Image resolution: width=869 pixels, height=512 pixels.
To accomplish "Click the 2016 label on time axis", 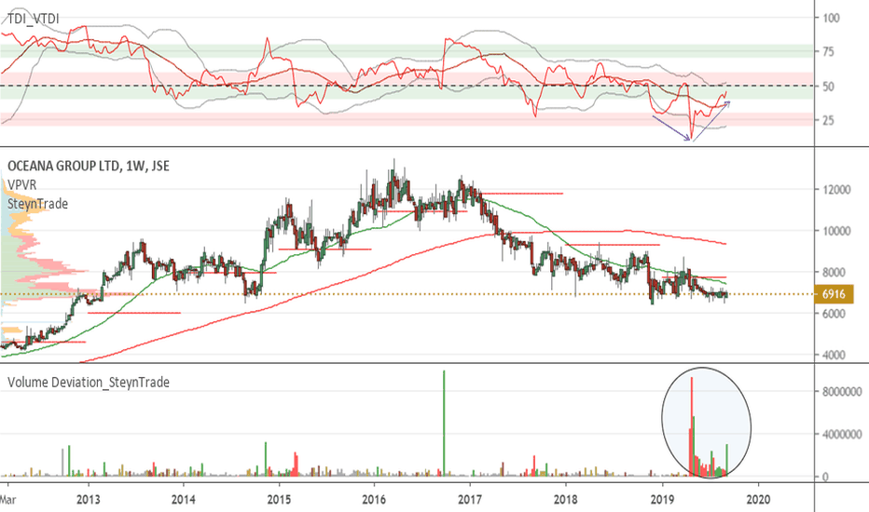I will [x=374, y=499].
